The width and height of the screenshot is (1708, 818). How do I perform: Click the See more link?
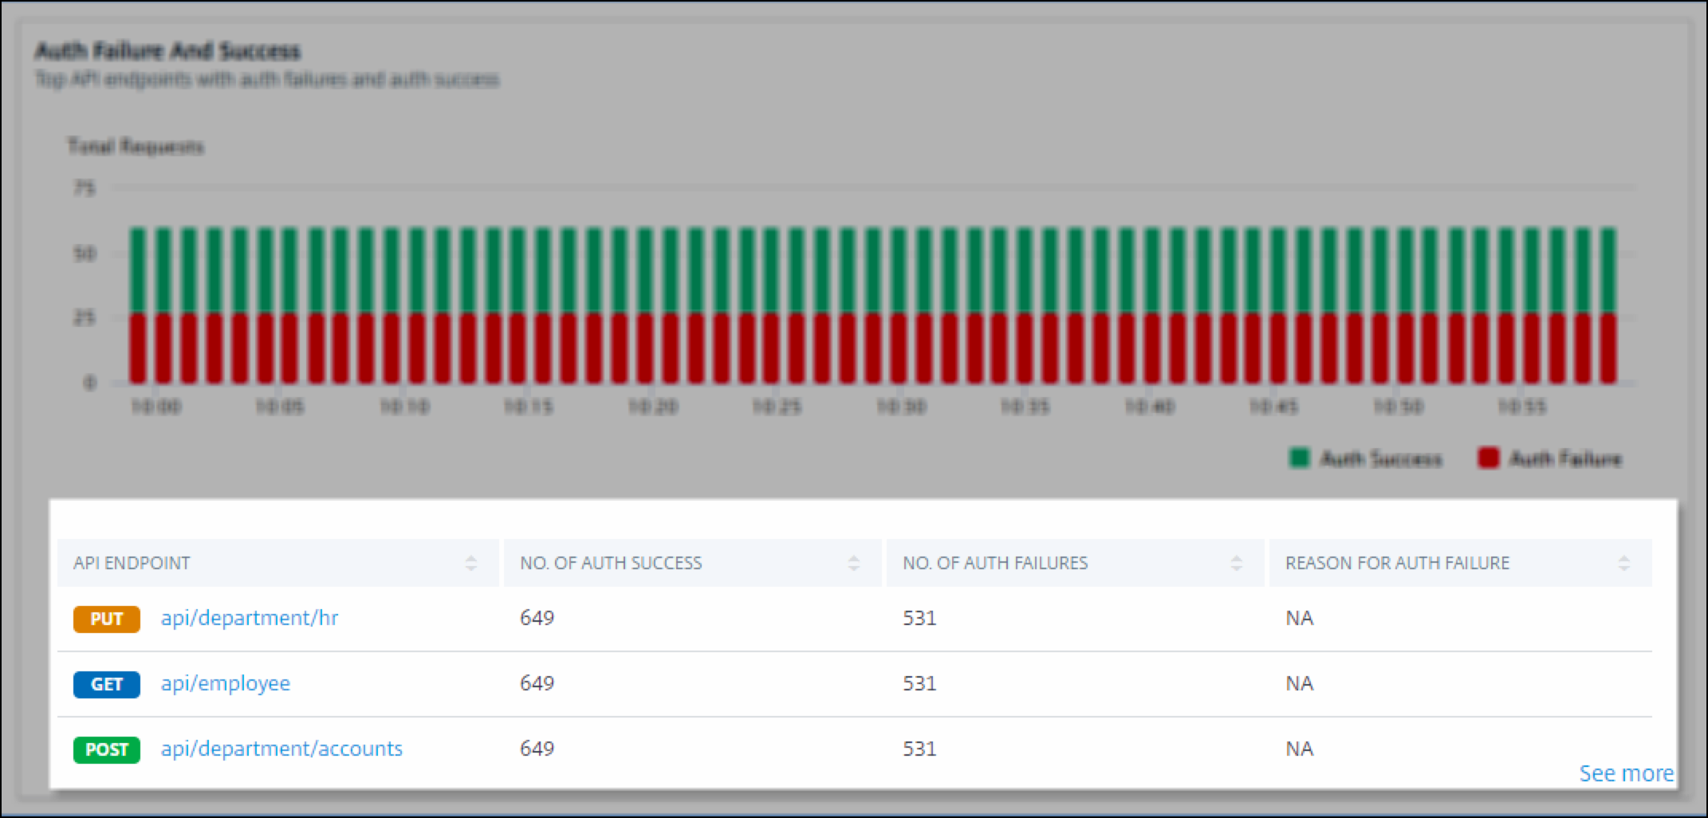tap(1626, 773)
